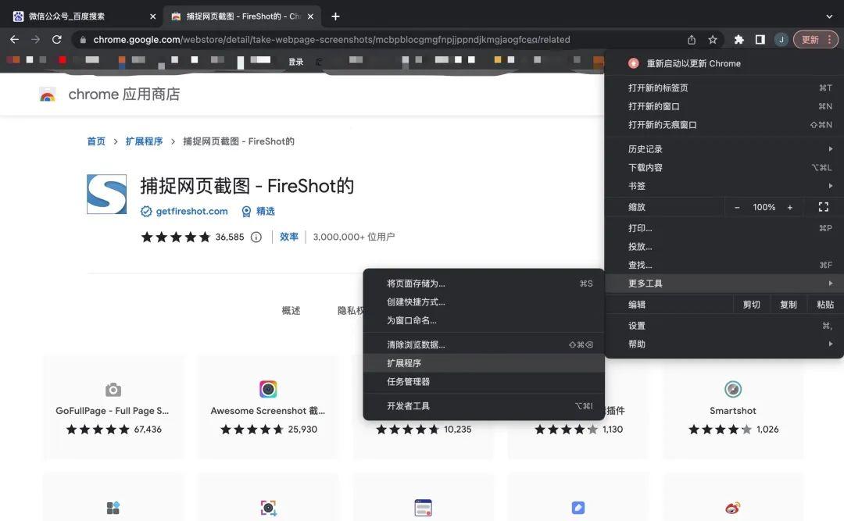Screen dimensions: 844x521
Task: Select 打印... menu item
Action: tap(724, 227)
